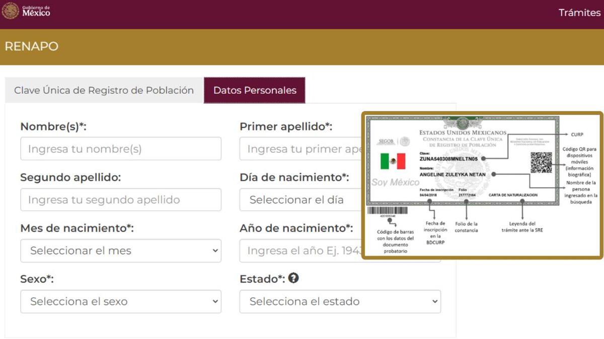Click the SEGOB logo on sample document
Image resolution: width=604 pixels, height=339 pixels.
click(x=386, y=142)
